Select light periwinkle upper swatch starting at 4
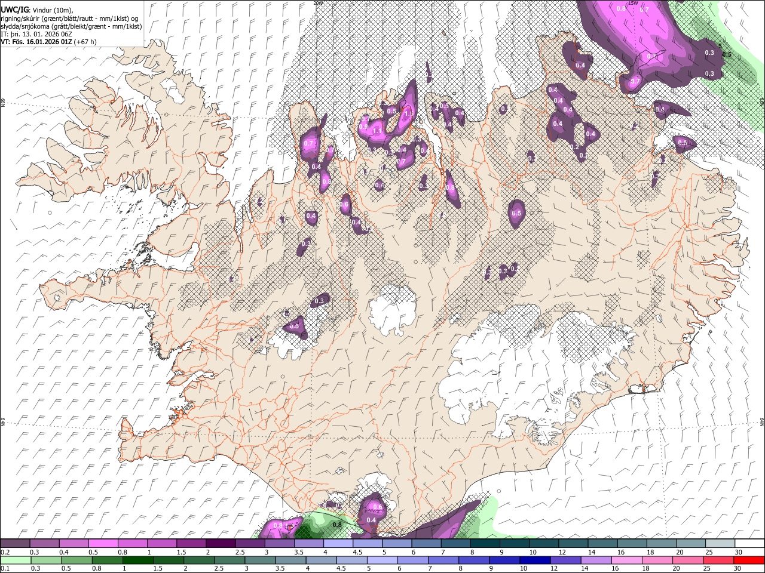Image resolution: width=765 pixels, height=573 pixels. pyautogui.click(x=338, y=543)
